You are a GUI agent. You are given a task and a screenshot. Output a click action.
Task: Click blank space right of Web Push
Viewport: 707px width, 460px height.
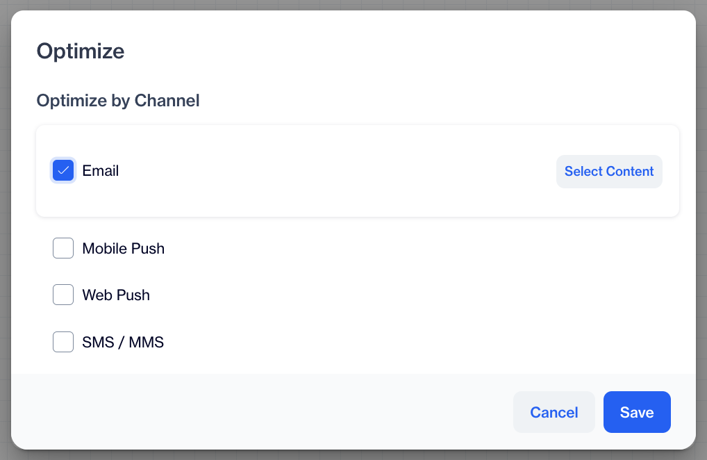click(417, 295)
